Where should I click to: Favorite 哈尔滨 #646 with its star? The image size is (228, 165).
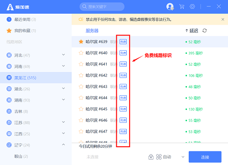(81, 120)
